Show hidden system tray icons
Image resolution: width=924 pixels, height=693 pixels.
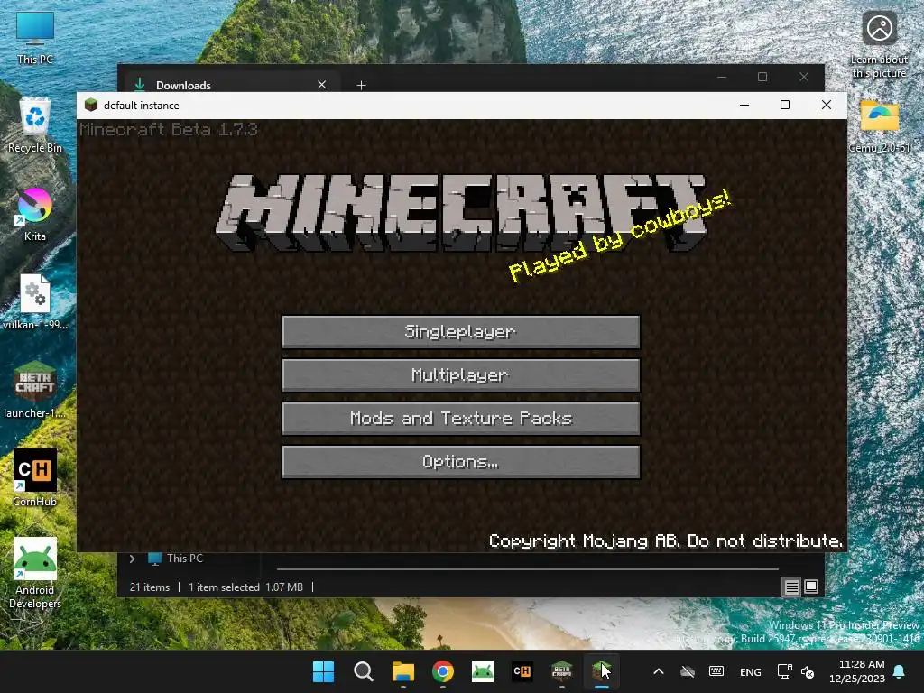[x=659, y=671]
